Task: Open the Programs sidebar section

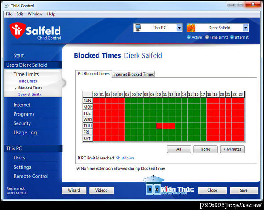Action: (24, 114)
